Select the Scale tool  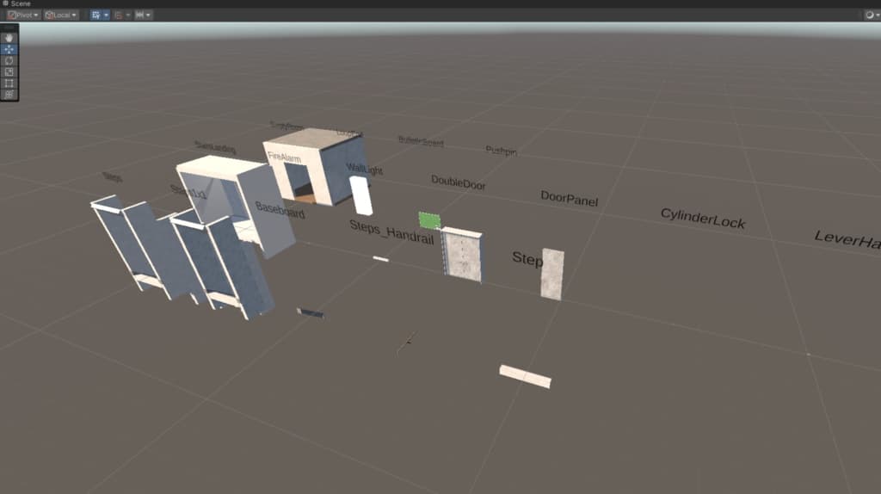pos(9,72)
